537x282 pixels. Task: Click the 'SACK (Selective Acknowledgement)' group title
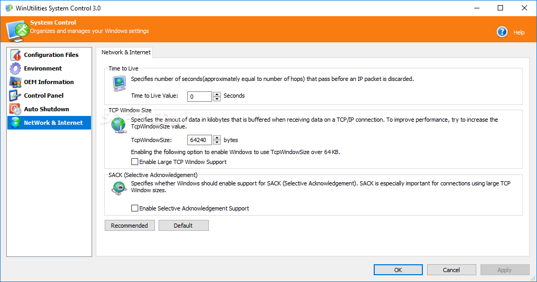click(x=153, y=175)
